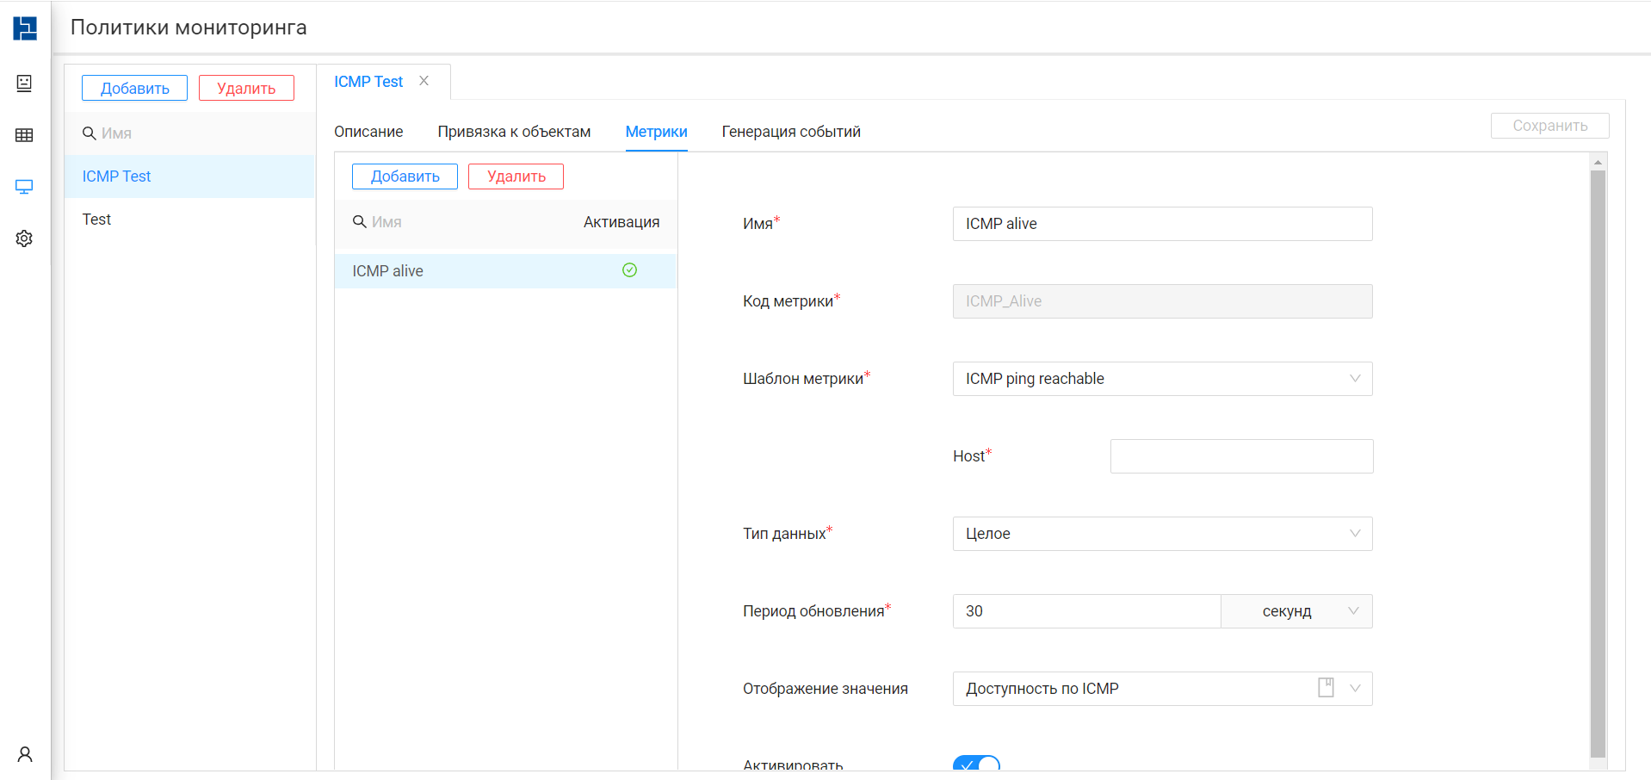Open the секунд unit dropdown
This screenshot has width=1651, height=780.
(1296, 611)
